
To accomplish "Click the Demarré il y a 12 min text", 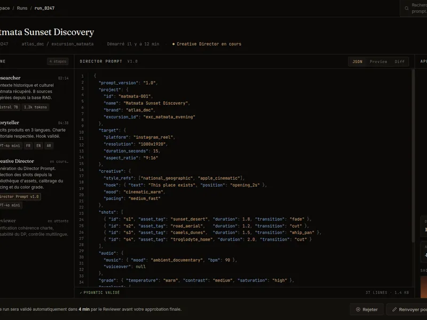I will coord(133,44).
